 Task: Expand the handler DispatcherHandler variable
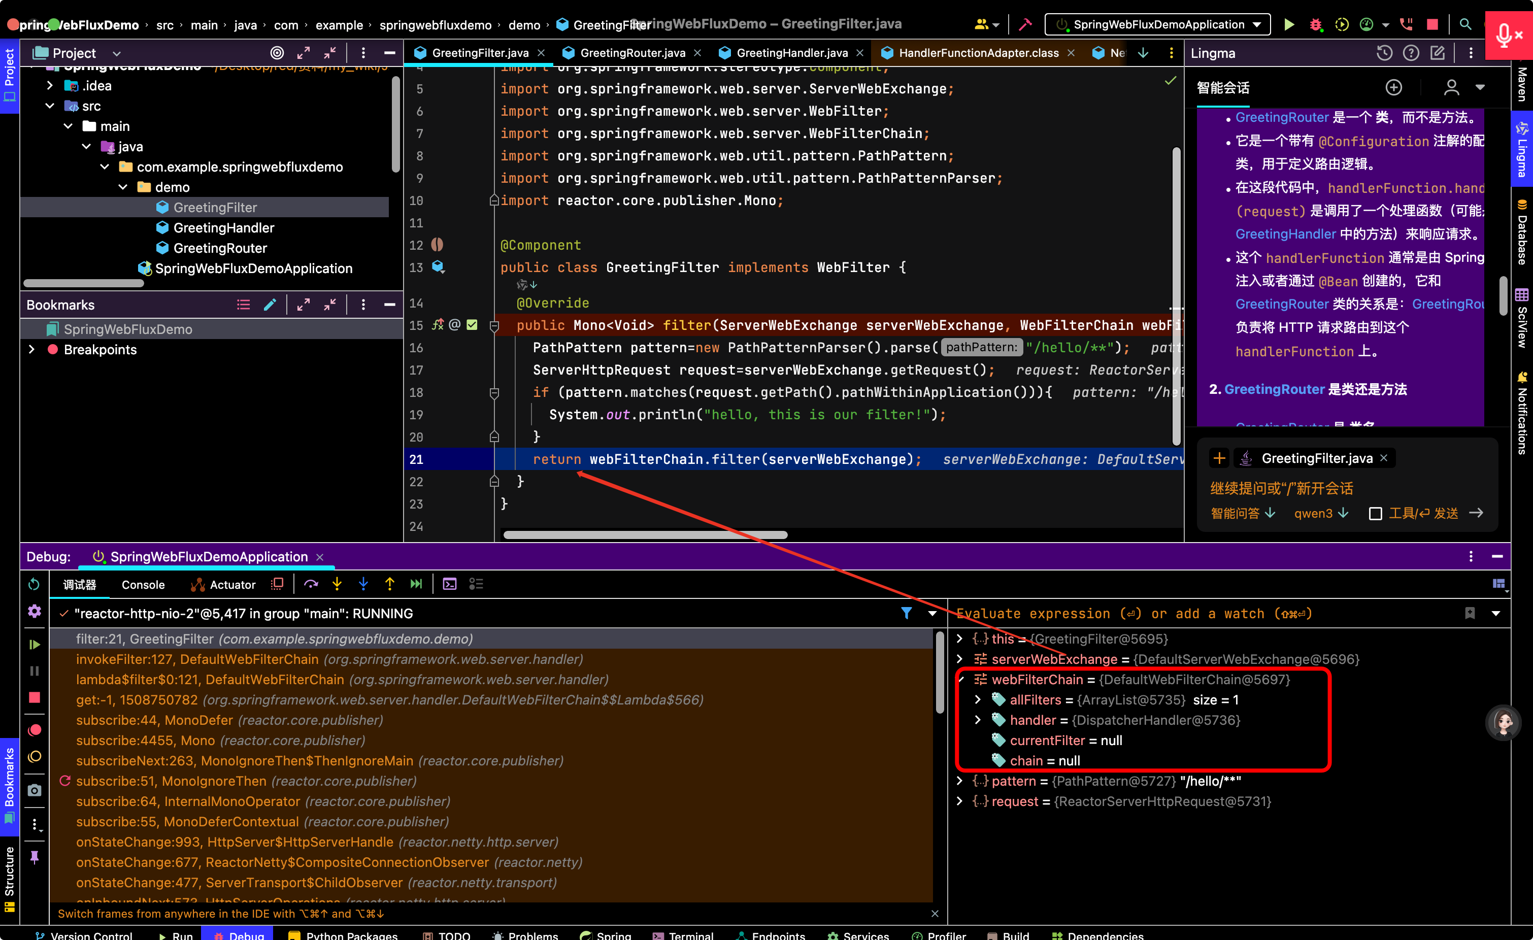pos(978,720)
